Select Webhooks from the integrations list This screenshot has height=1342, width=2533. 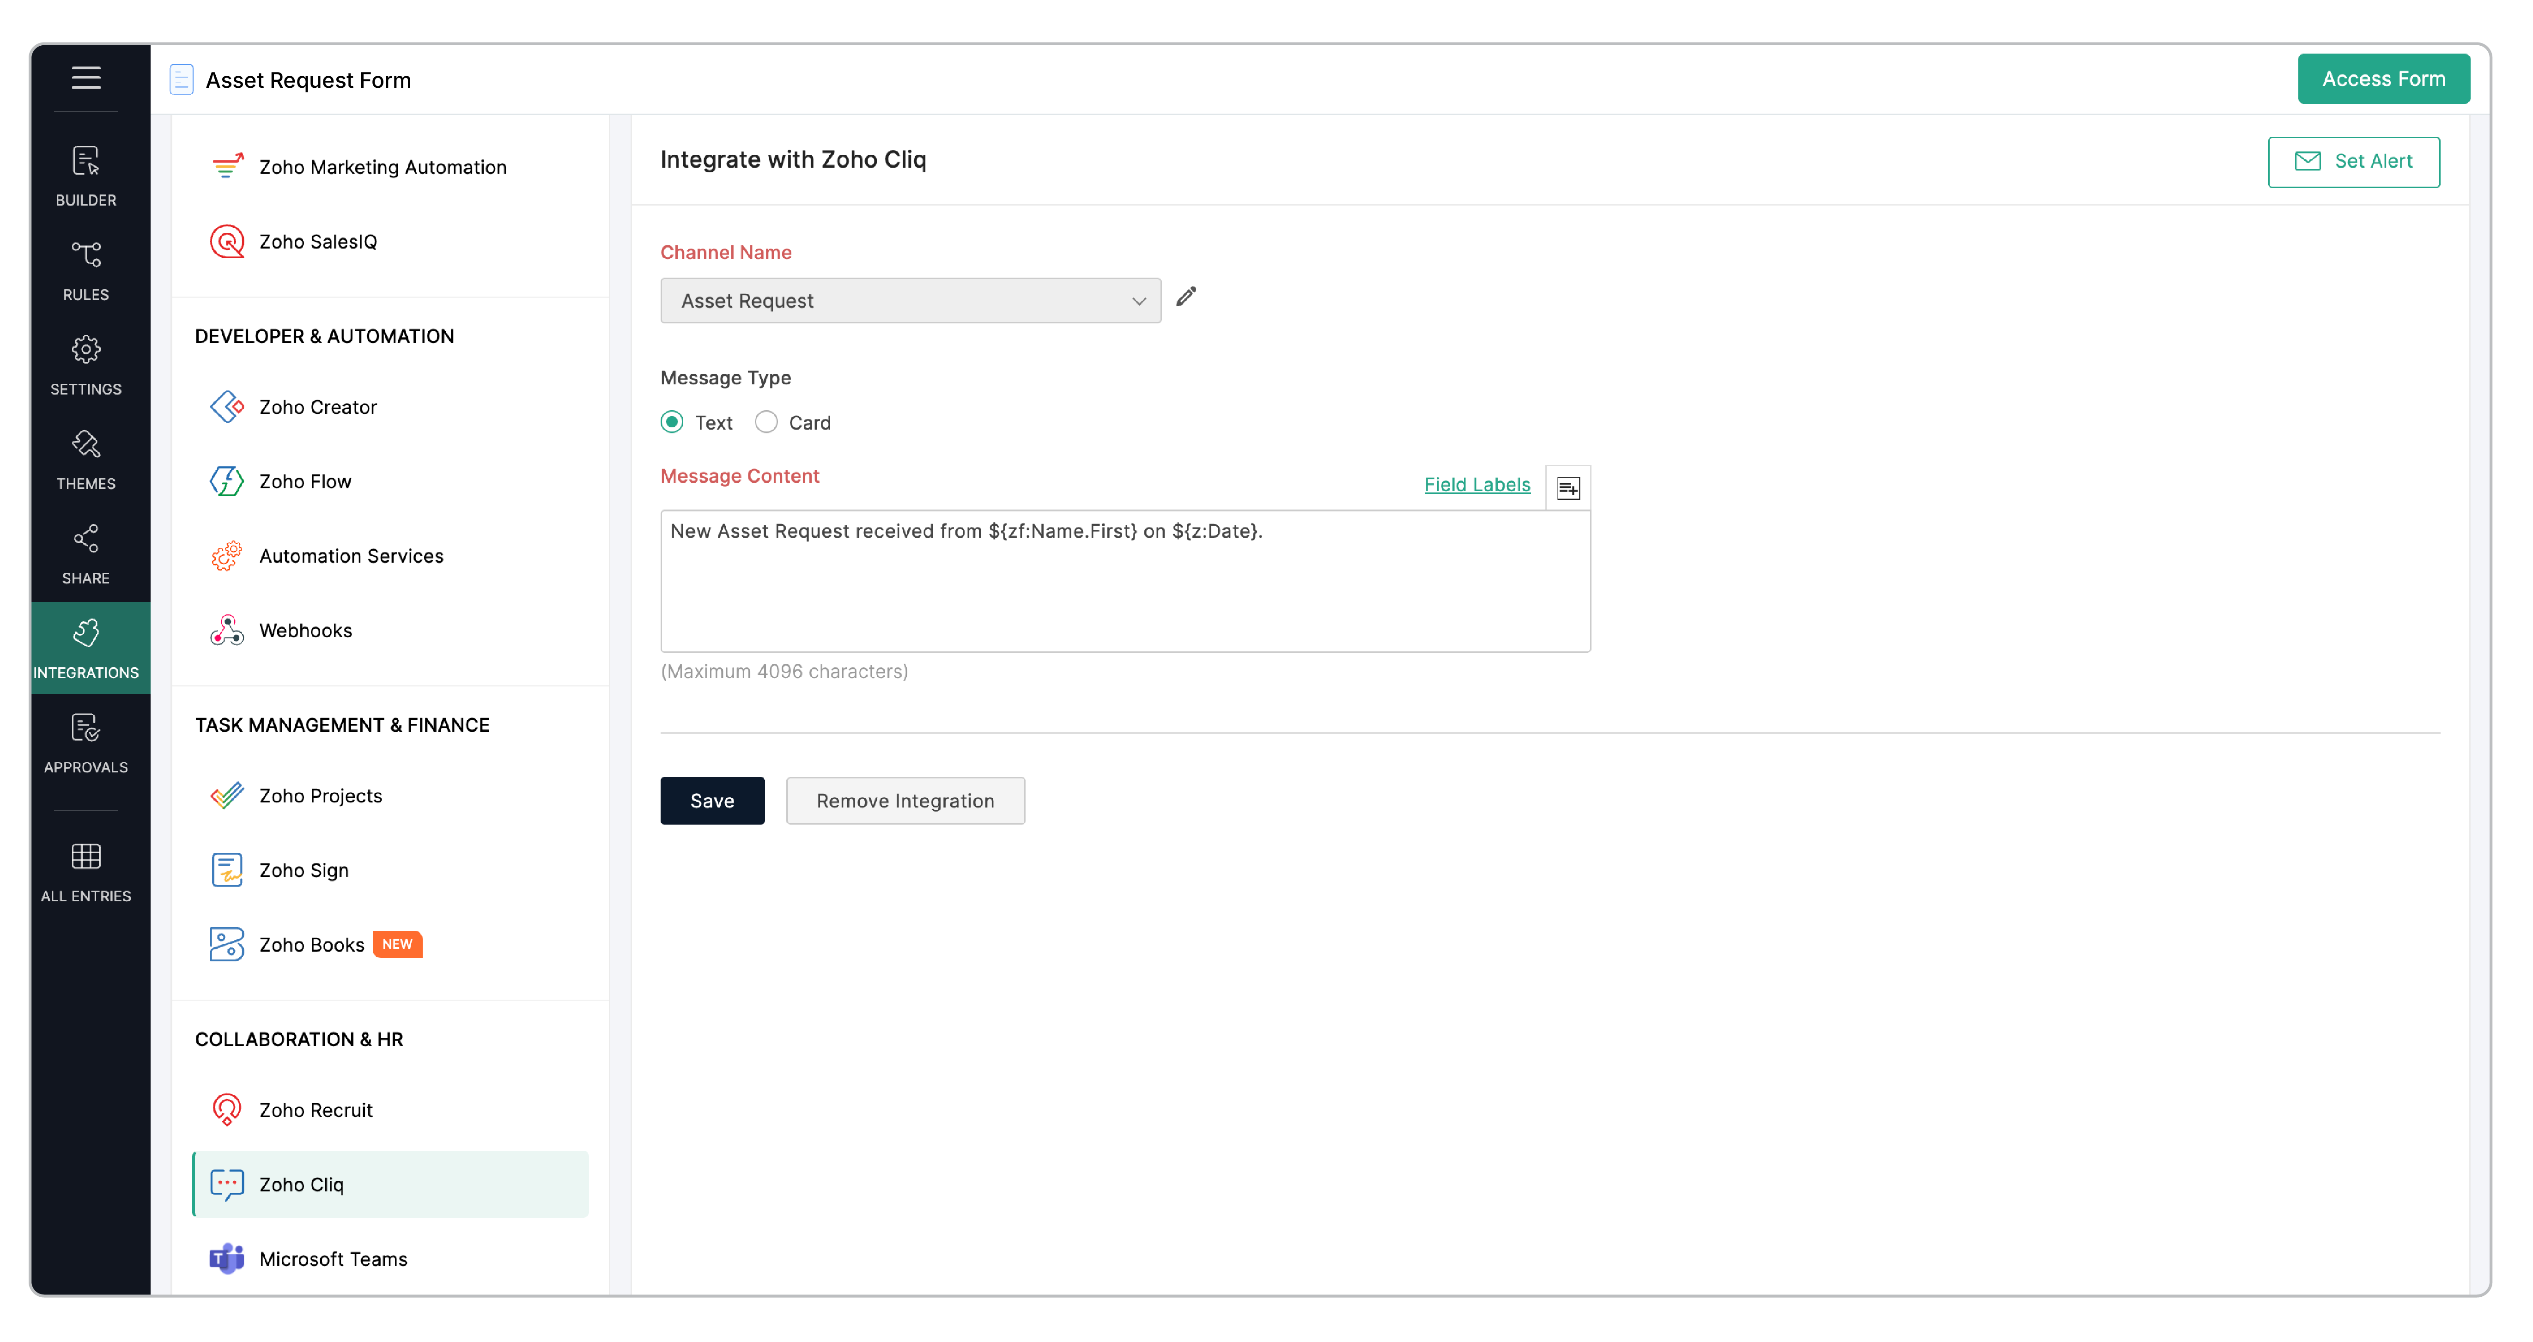coord(305,630)
